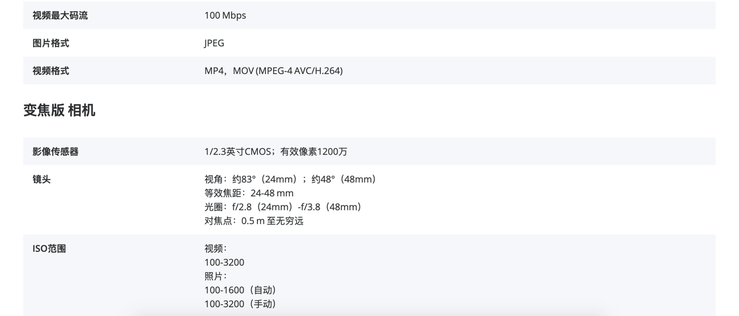739x316 pixels.
Task: Click the 视频格式 row label
Action: pos(51,71)
